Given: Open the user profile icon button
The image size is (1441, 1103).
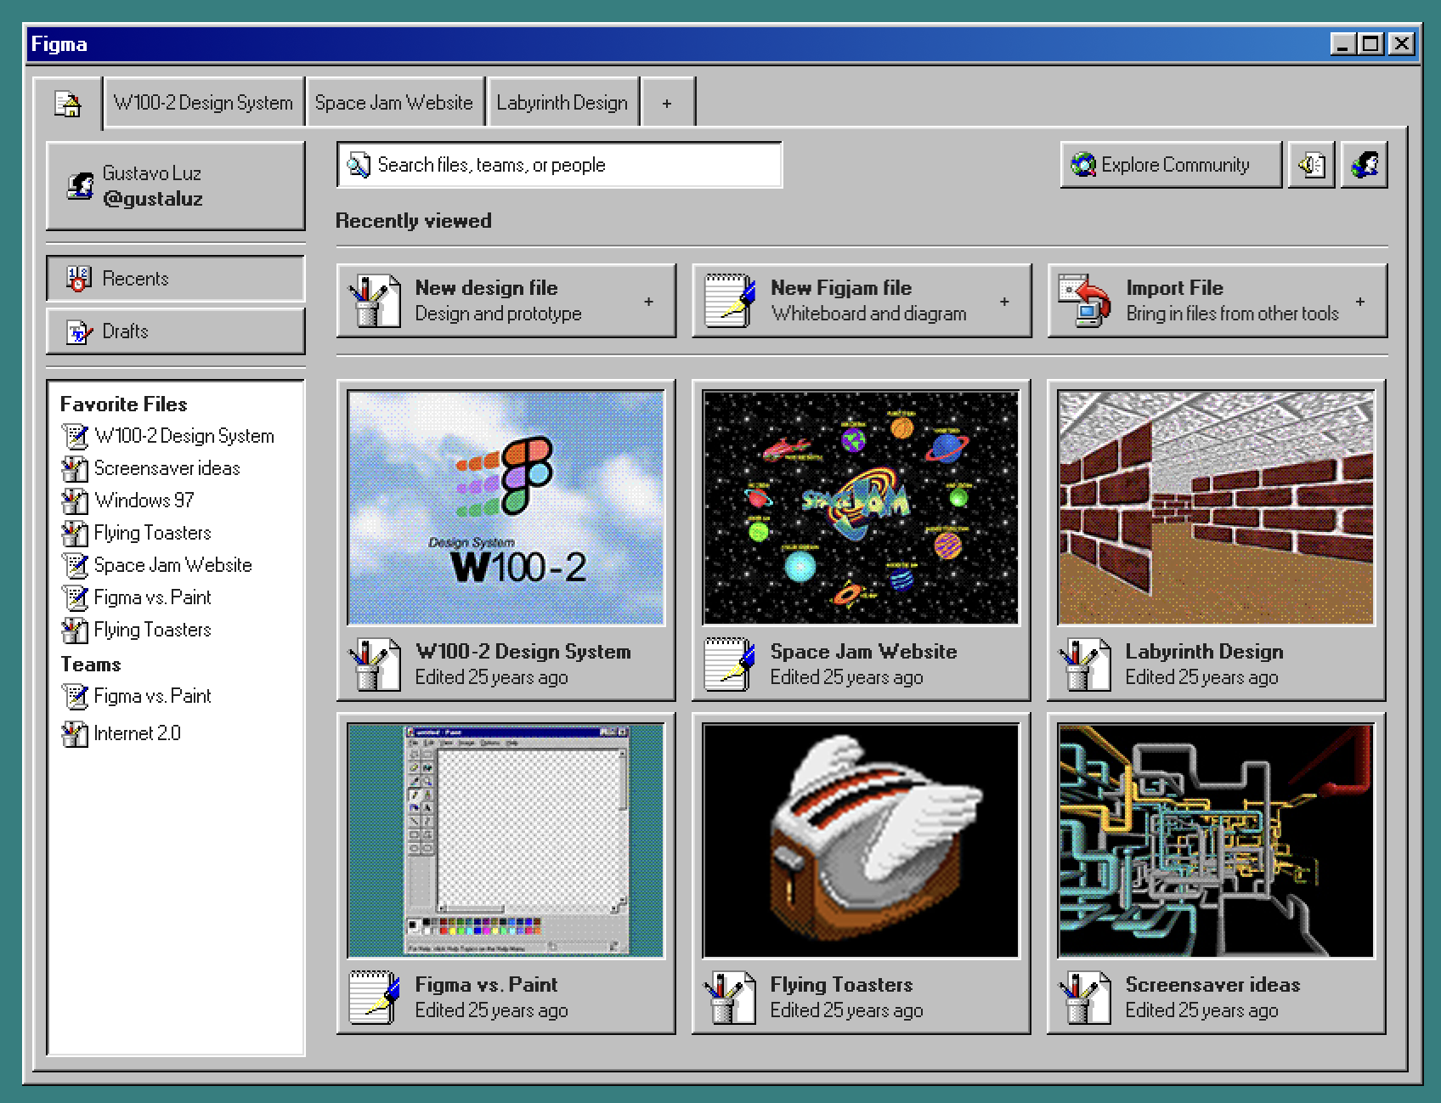Looking at the screenshot, I should tap(1365, 165).
